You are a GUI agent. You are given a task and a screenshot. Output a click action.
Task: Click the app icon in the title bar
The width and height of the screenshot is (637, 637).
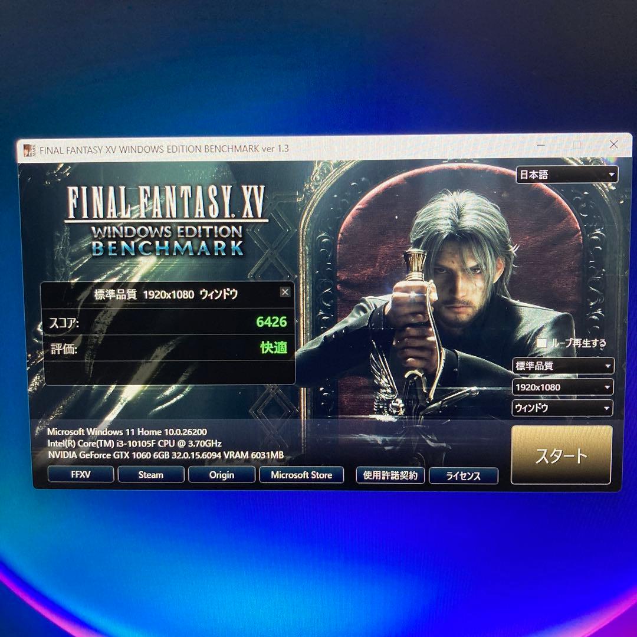click(x=28, y=150)
